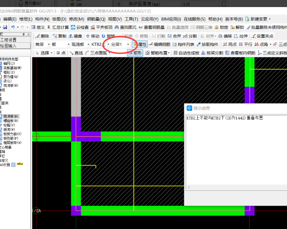Expand the 三点画弧 dropdown arrow
The image size is (287, 229).
pyautogui.click(x=109, y=53)
